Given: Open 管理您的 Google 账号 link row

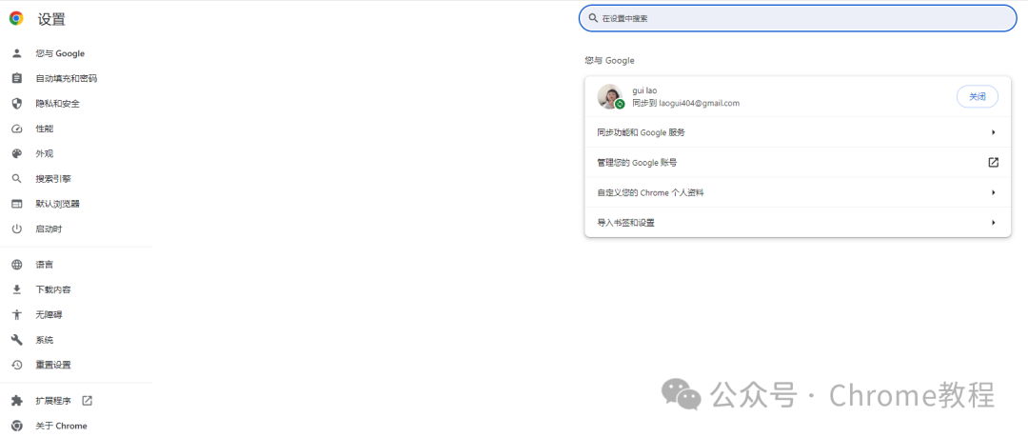Looking at the screenshot, I should pos(798,162).
